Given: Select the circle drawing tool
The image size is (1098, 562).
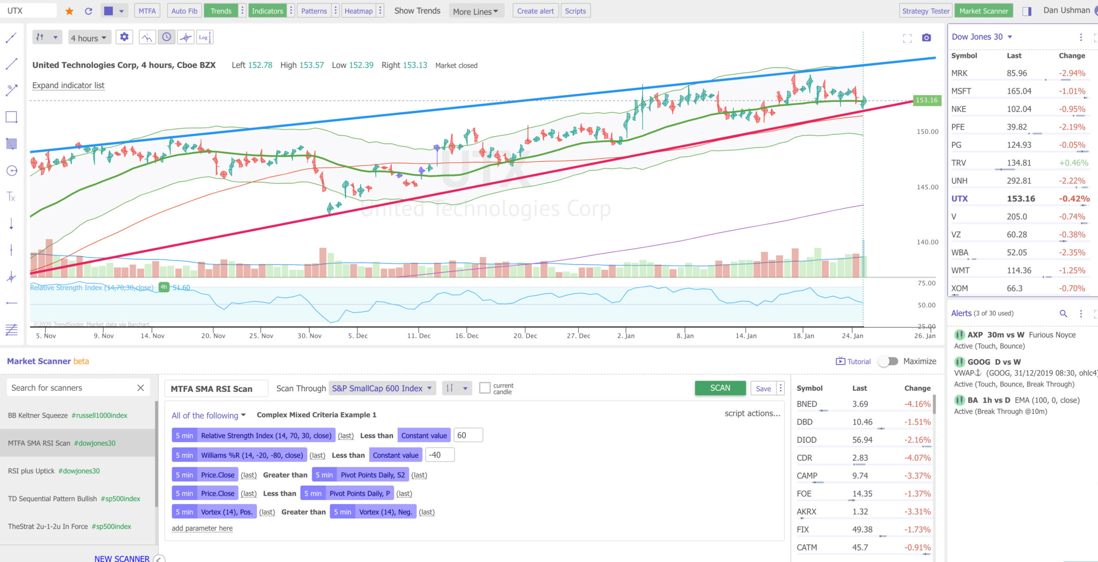Looking at the screenshot, I should tap(11, 171).
